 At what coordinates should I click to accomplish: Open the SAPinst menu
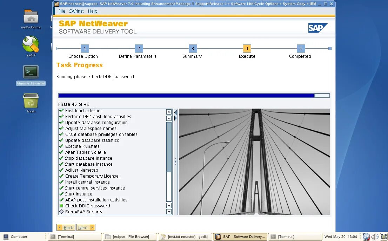point(76,11)
